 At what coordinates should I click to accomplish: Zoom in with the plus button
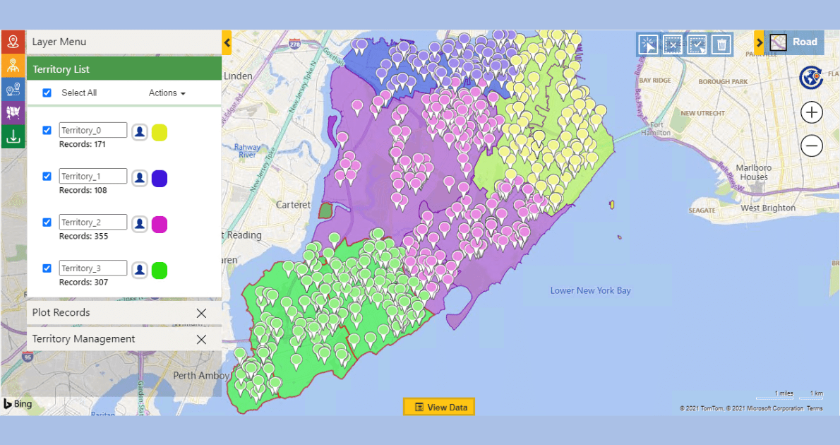click(812, 112)
